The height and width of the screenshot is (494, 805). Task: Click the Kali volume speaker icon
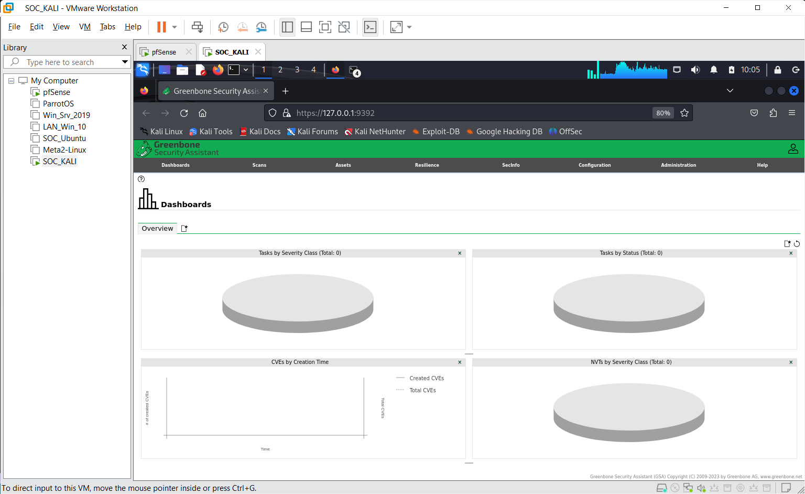[x=695, y=70]
